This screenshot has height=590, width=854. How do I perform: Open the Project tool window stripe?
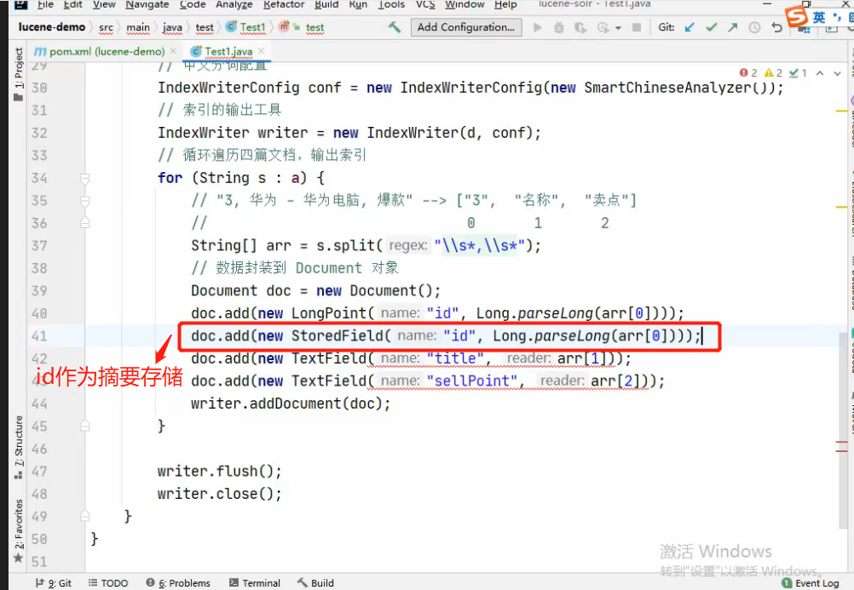click(x=19, y=74)
